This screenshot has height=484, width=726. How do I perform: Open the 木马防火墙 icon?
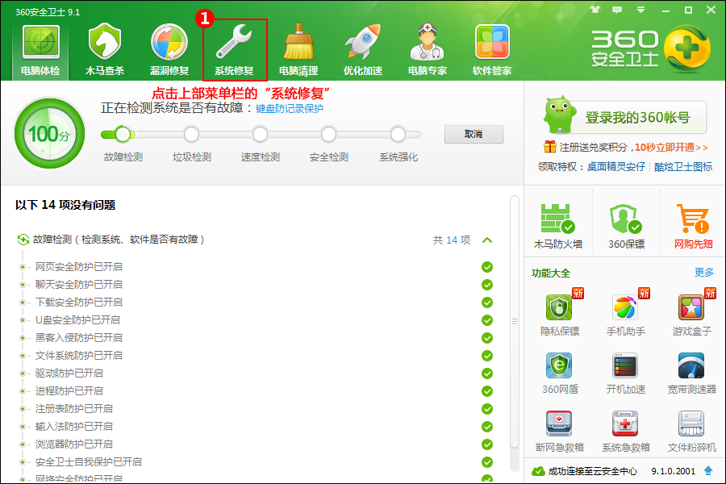tap(558, 219)
